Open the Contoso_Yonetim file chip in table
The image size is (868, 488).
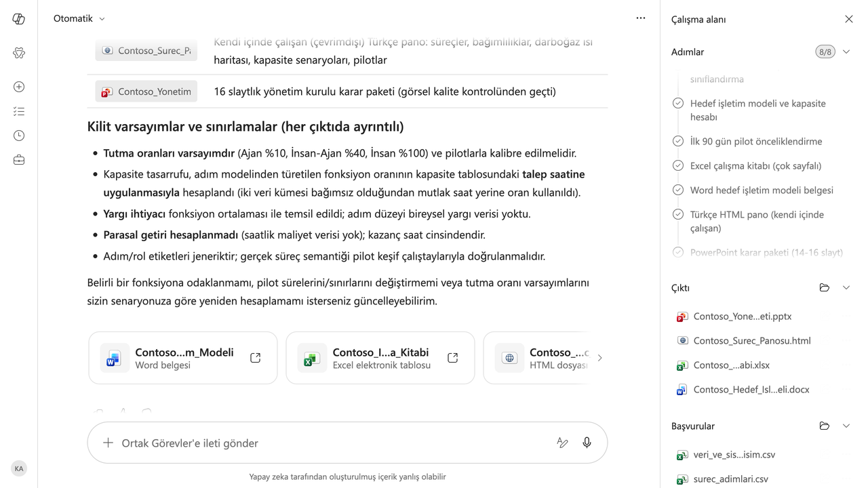click(x=146, y=91)
